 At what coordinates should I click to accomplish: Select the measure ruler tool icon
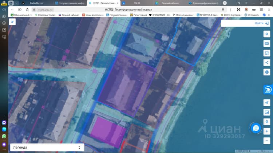267,44
